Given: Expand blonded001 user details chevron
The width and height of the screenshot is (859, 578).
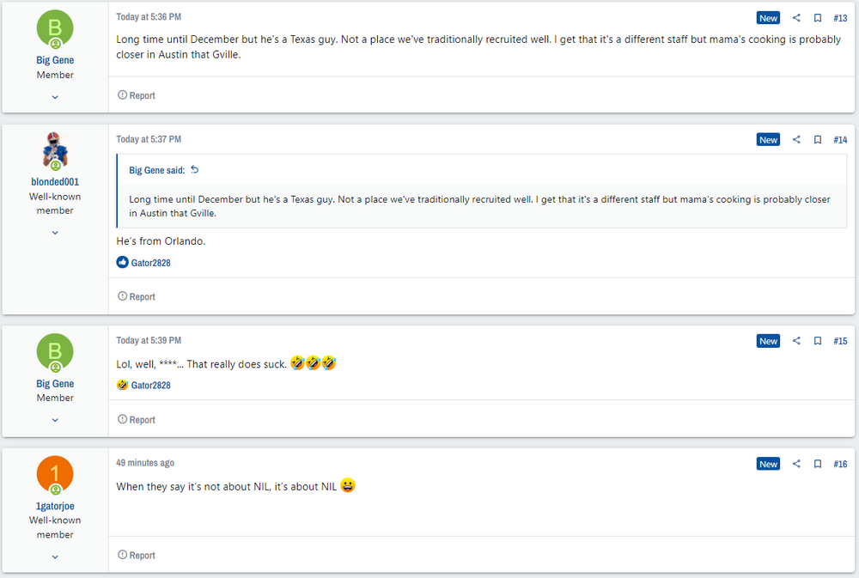Looking at the screenshot, I should (x=55, y=233).
